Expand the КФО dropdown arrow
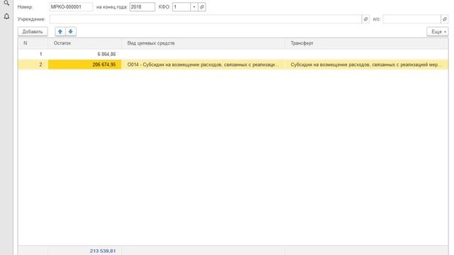 pos(194,7)
